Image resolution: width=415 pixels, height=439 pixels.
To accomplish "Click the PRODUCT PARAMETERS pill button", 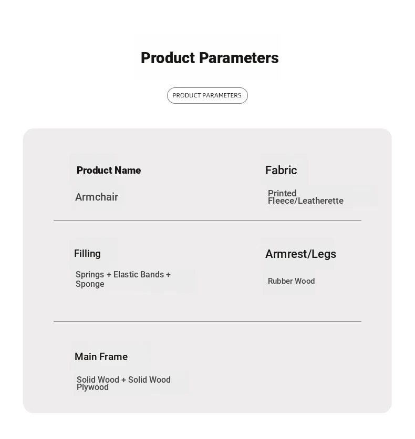I will [x=207, y=95].
